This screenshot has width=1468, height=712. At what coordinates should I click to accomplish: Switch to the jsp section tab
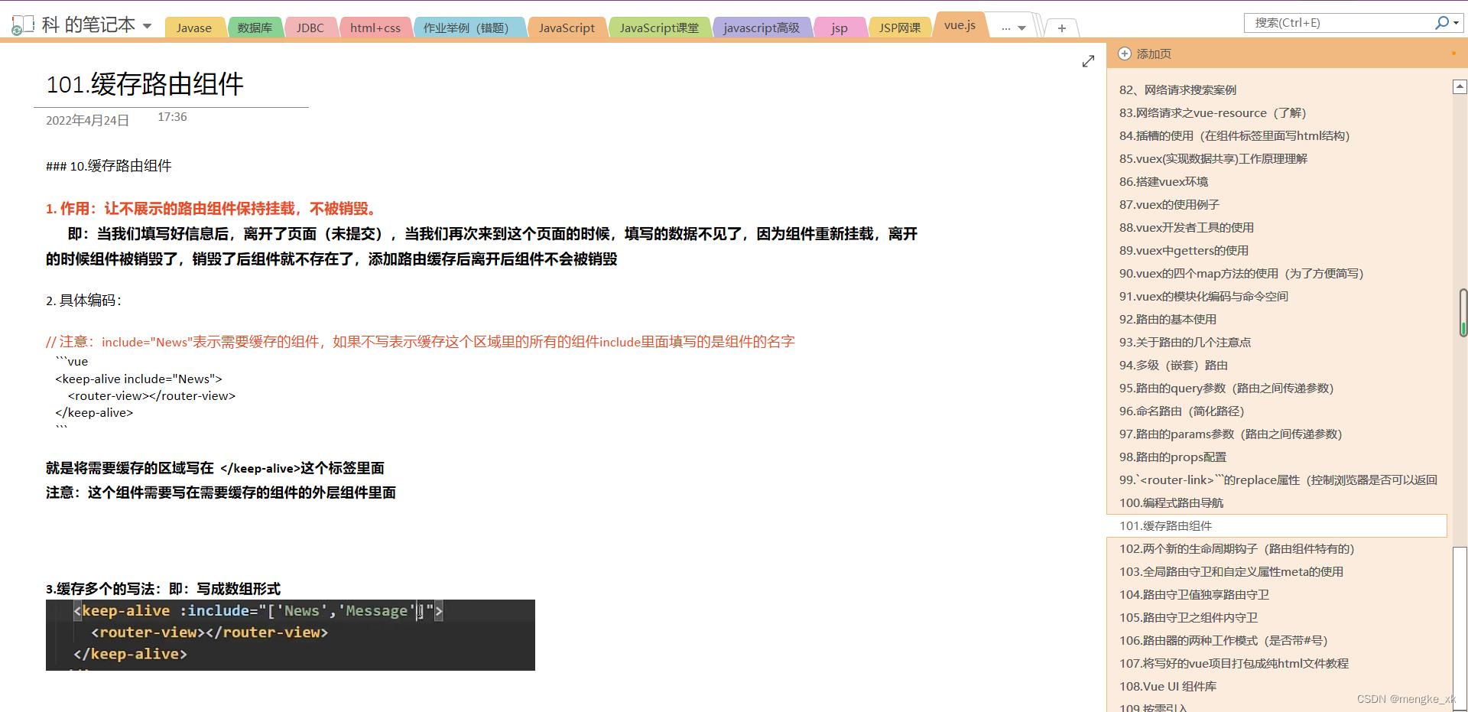pos(840,27)
